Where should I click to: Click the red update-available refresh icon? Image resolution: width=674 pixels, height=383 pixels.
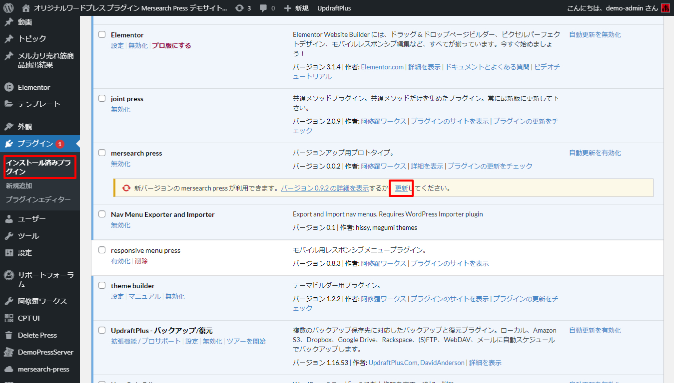(126, 188)
